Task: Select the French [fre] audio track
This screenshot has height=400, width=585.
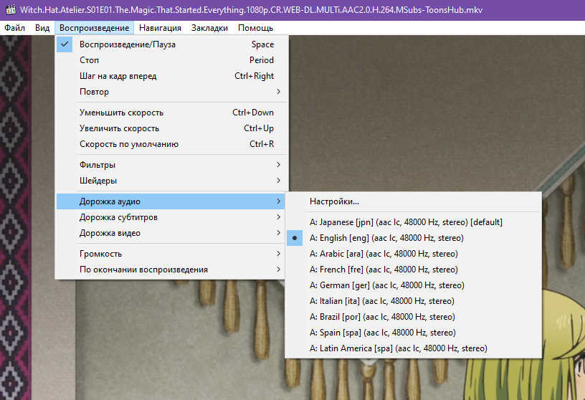Action: click(414, 269)
